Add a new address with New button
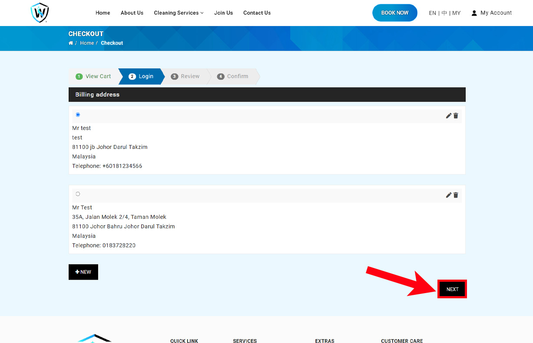The height and width of the screenshot is (343, 533). coord(83,272)
